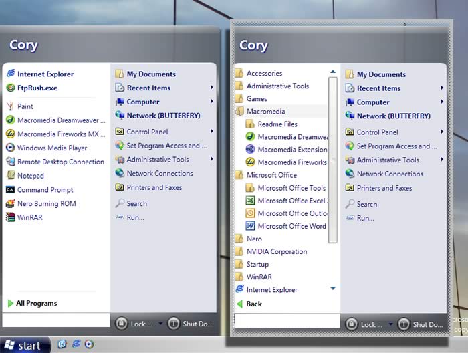Expand Computer submenu in right menu
Viewport: 468px width, 353px height.
tap(442, 102)
